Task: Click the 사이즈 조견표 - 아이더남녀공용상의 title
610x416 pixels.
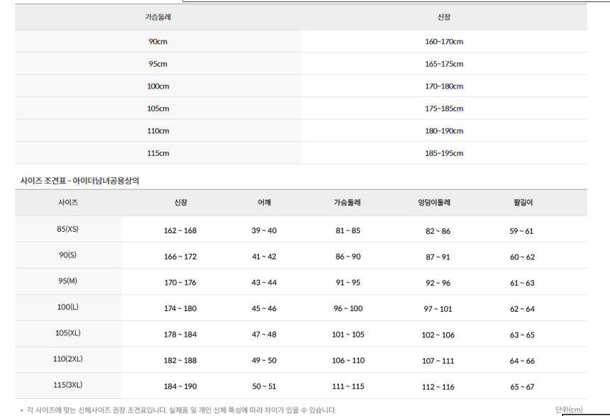Action: (79, 181)
